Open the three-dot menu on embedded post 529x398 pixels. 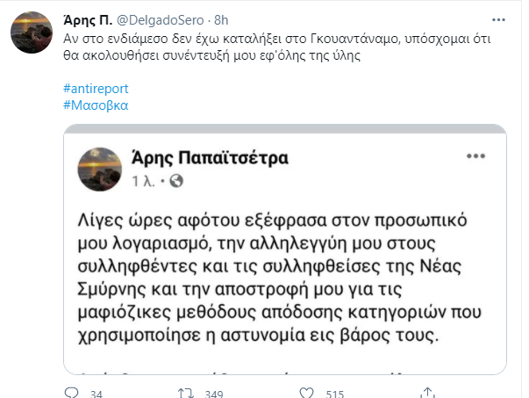[x=475, y=155]
